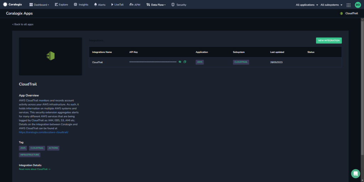Open the Alerts section
Screen dimensions: 364x182
tap(100, 5)
